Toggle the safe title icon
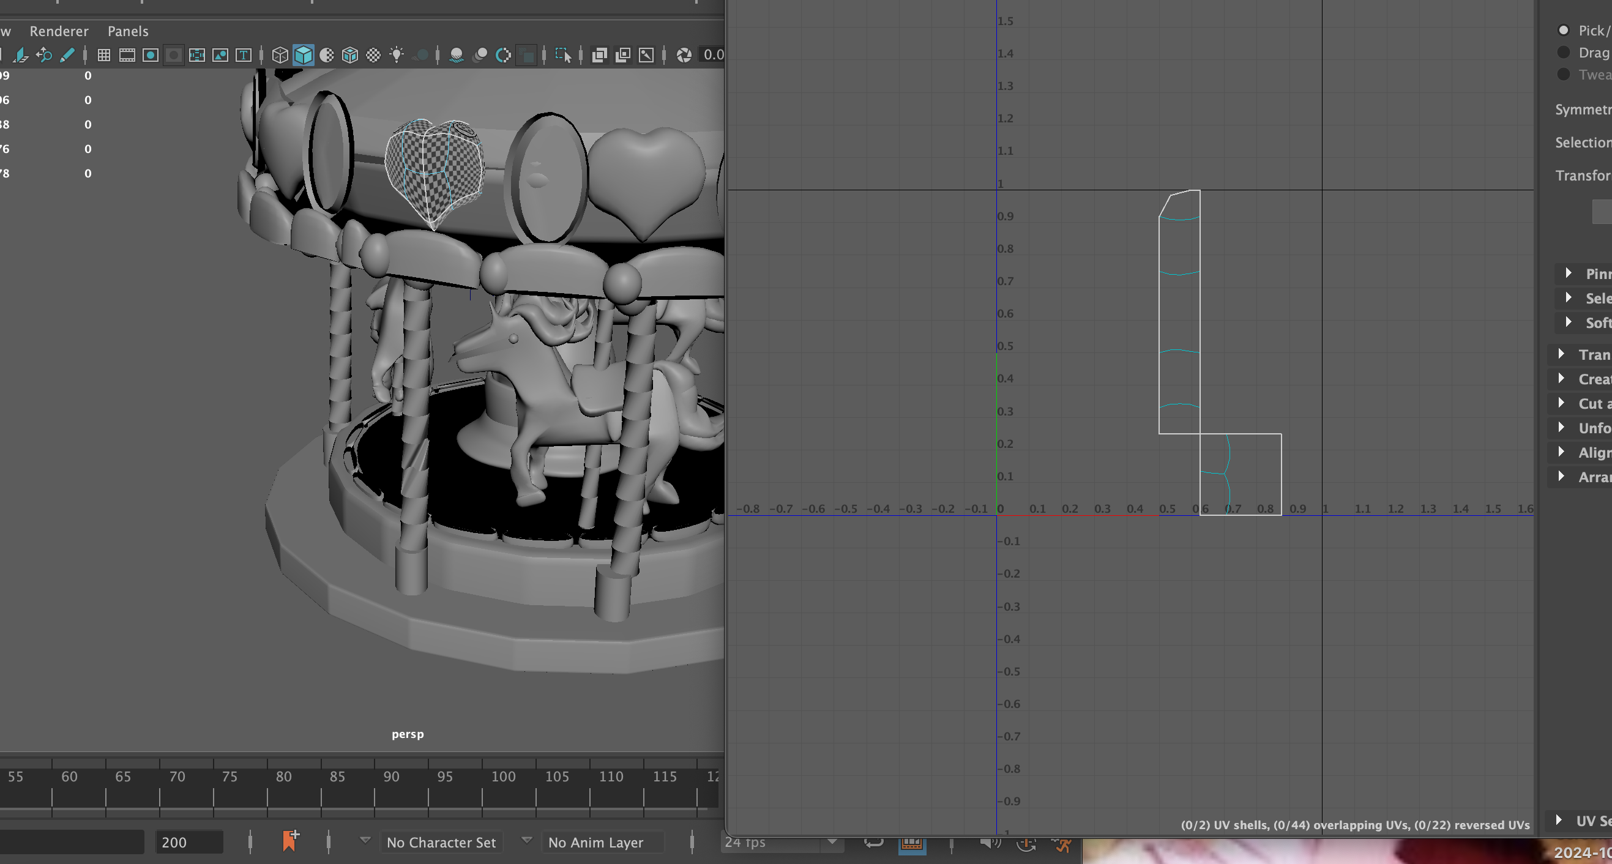This screenshot has height=864, width=1612. (x=244, y=55)
